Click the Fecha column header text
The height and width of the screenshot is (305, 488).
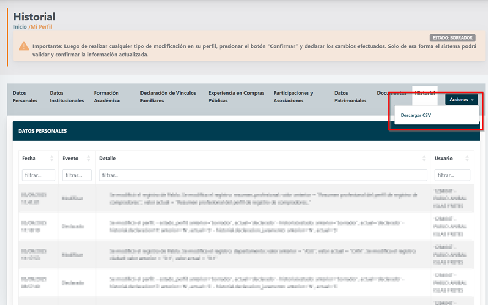pyautogui.click(x=29, y=159)
